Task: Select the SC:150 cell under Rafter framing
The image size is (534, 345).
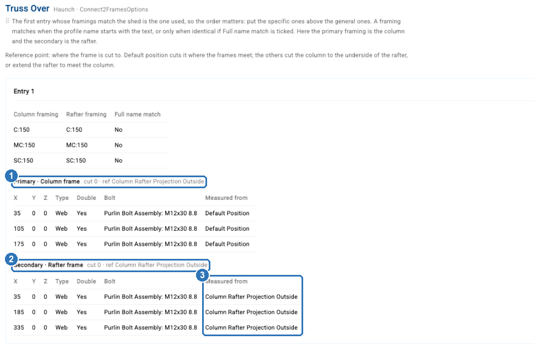Action: [x=76, y=161]
